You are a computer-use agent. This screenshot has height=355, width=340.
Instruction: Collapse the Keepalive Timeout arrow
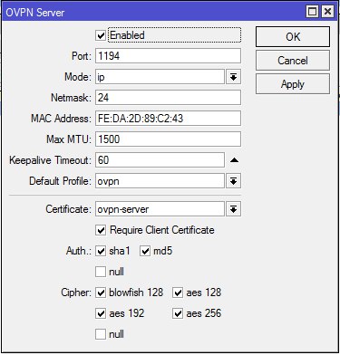234,160
